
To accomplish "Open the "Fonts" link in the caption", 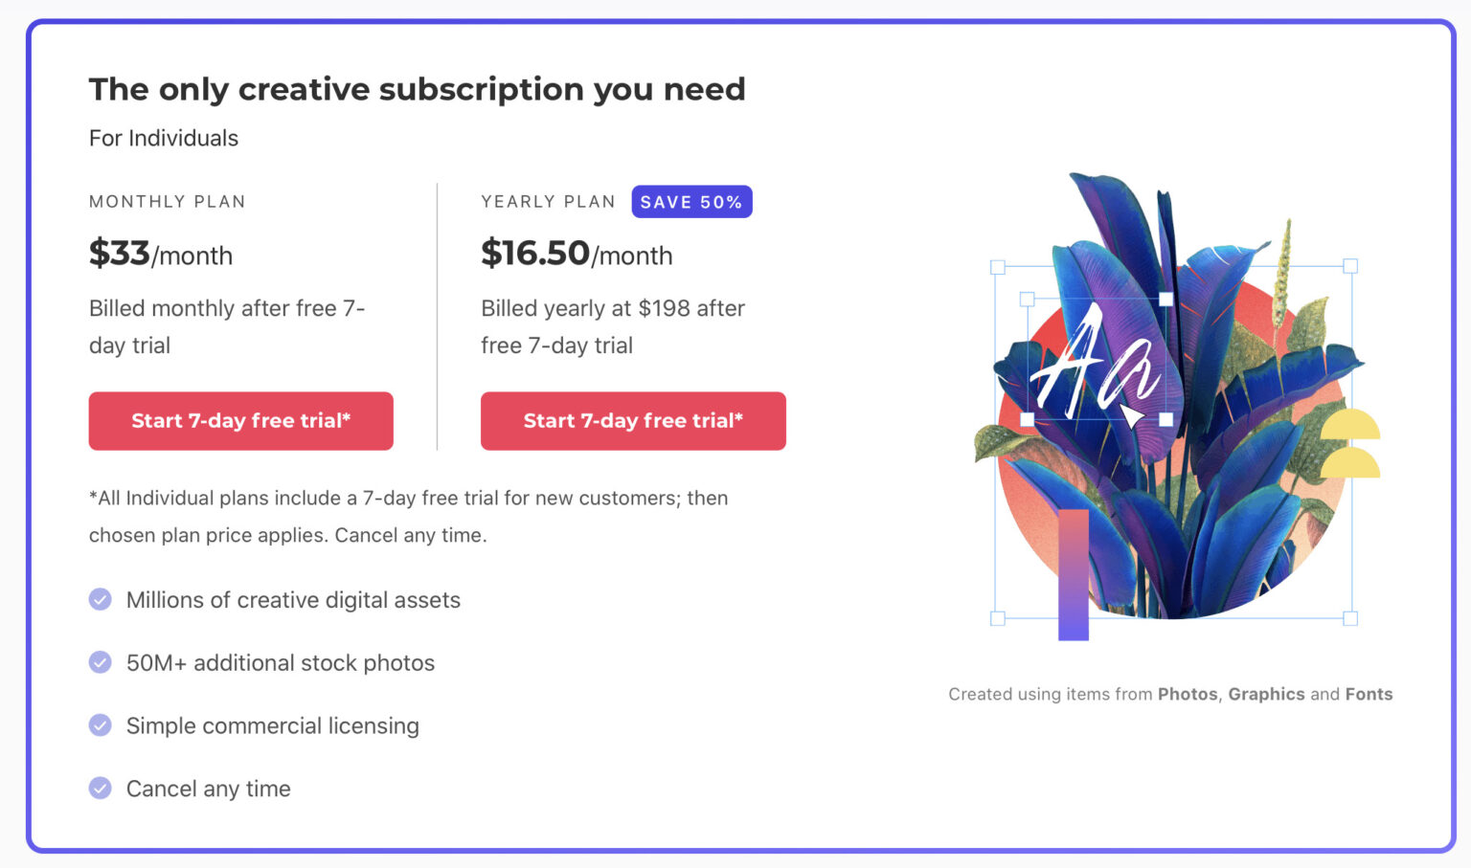I will point(1369,694).
